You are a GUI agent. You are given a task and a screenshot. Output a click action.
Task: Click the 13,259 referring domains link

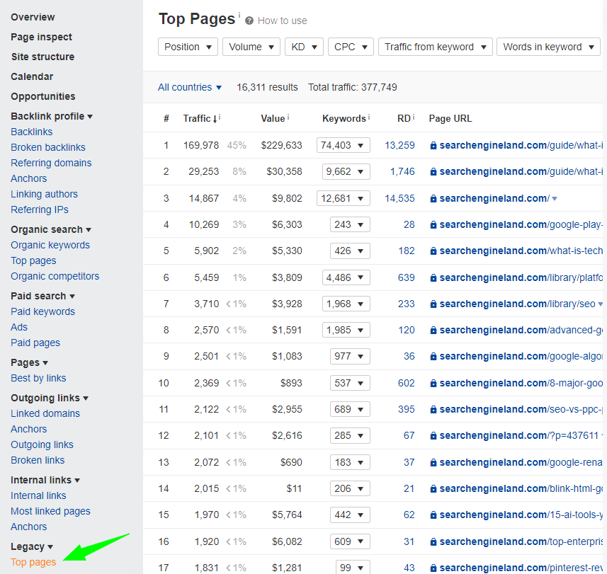pos(399,145)
